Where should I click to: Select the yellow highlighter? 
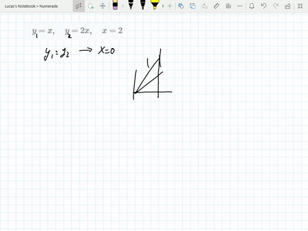pyautogui.click(x=155, y=5)
